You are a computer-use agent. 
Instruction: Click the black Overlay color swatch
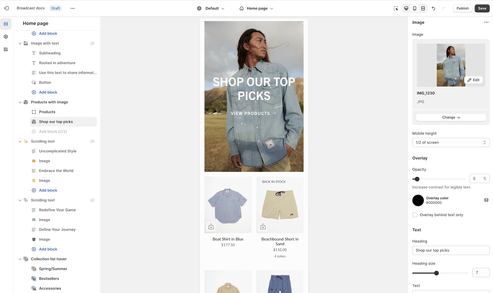pyautogui.click(x=418, y=200)
